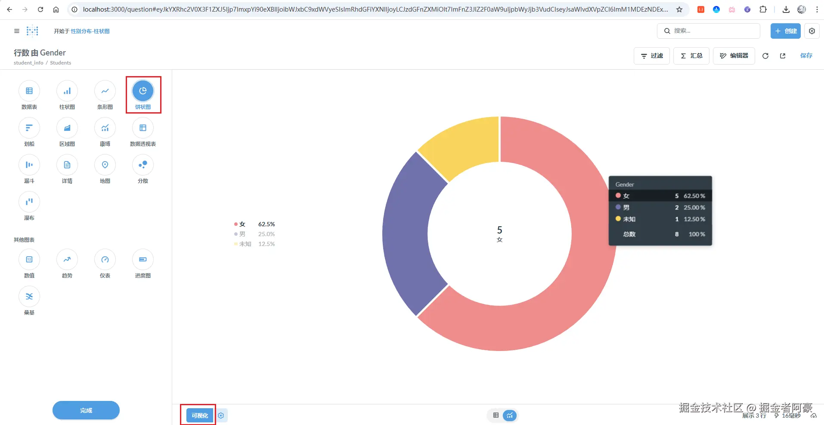This screenshot has height=425, width=824.
Task: Refresh the question results
Action: 765,56
